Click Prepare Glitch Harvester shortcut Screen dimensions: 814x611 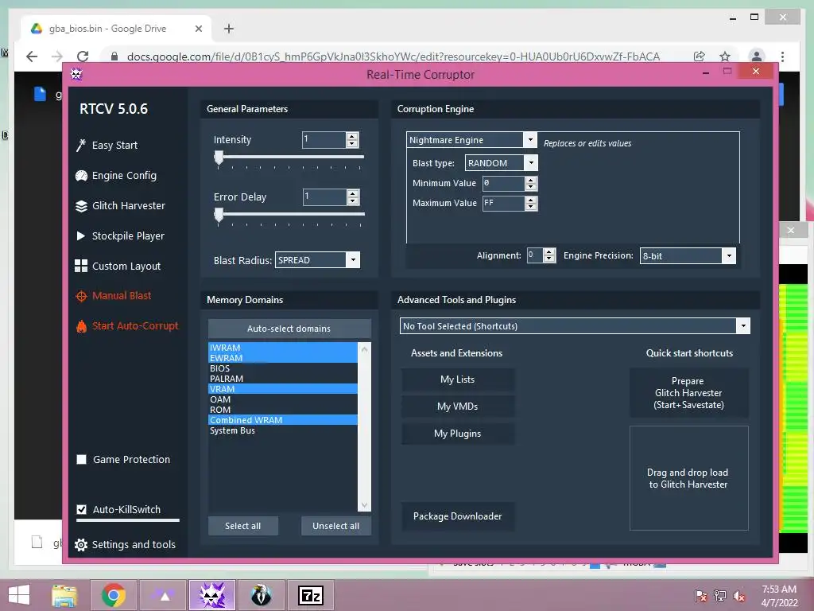tap(688, 393)
